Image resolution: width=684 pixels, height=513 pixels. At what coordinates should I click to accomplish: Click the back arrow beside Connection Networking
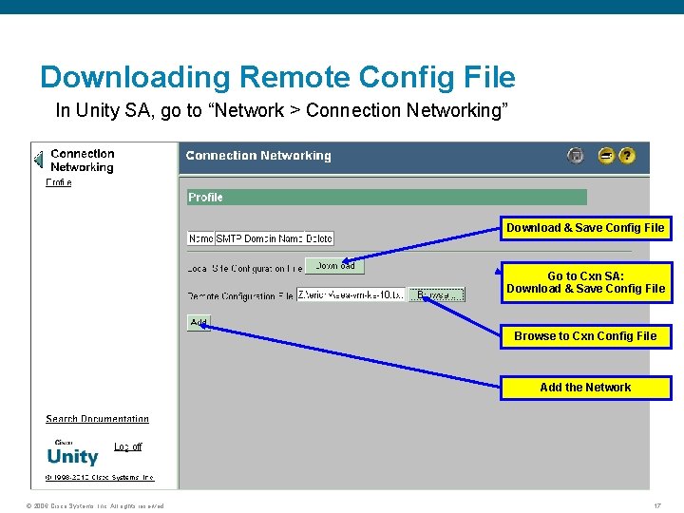[39, 160]
